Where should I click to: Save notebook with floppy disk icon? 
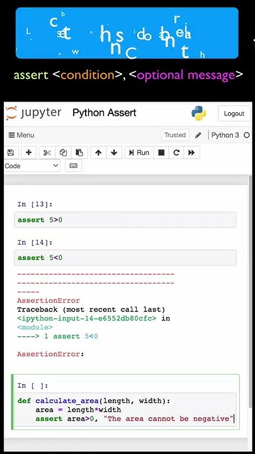(x=11, y=153)
